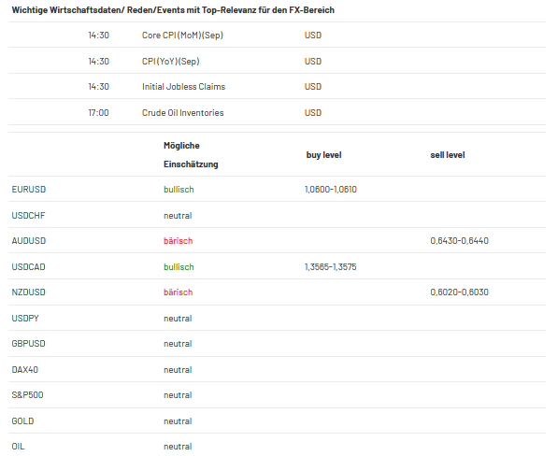Select the AUDUSD sell level 0,6430-0,6440
Viewport: 558px width, 456px height.
pyautogui.click(x=459, y=241)
